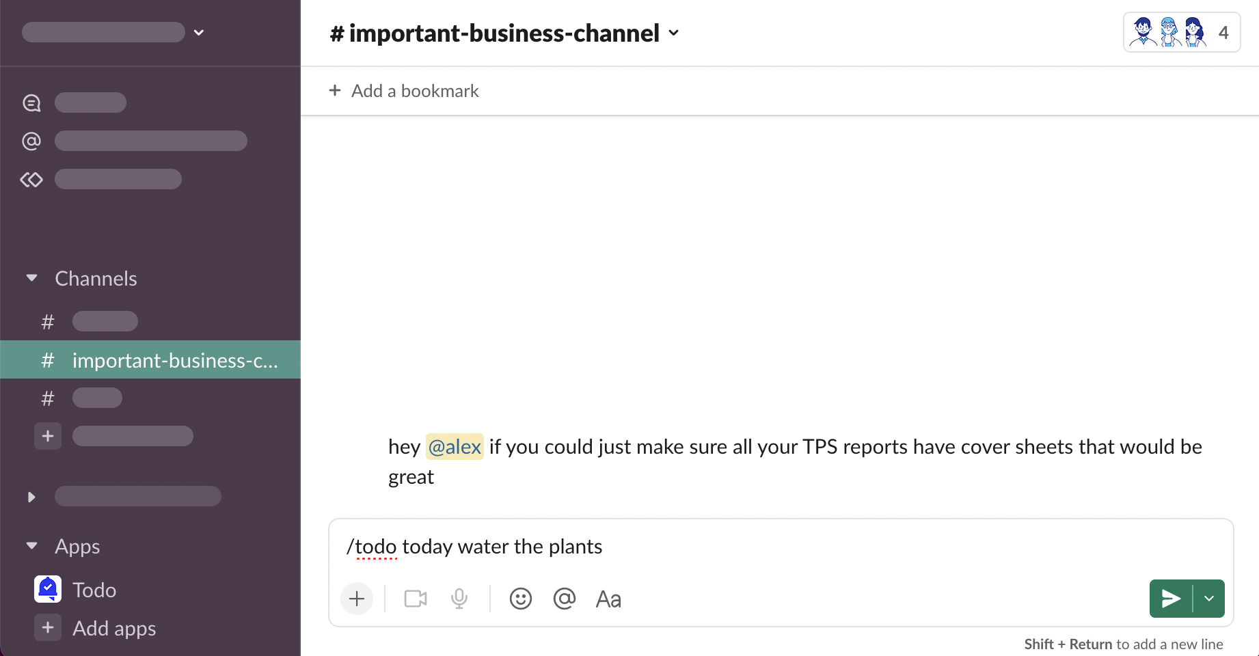This screenshot has height=656, width=1259.
Task: Click the mention @ icon in composer
Action: 564,599
